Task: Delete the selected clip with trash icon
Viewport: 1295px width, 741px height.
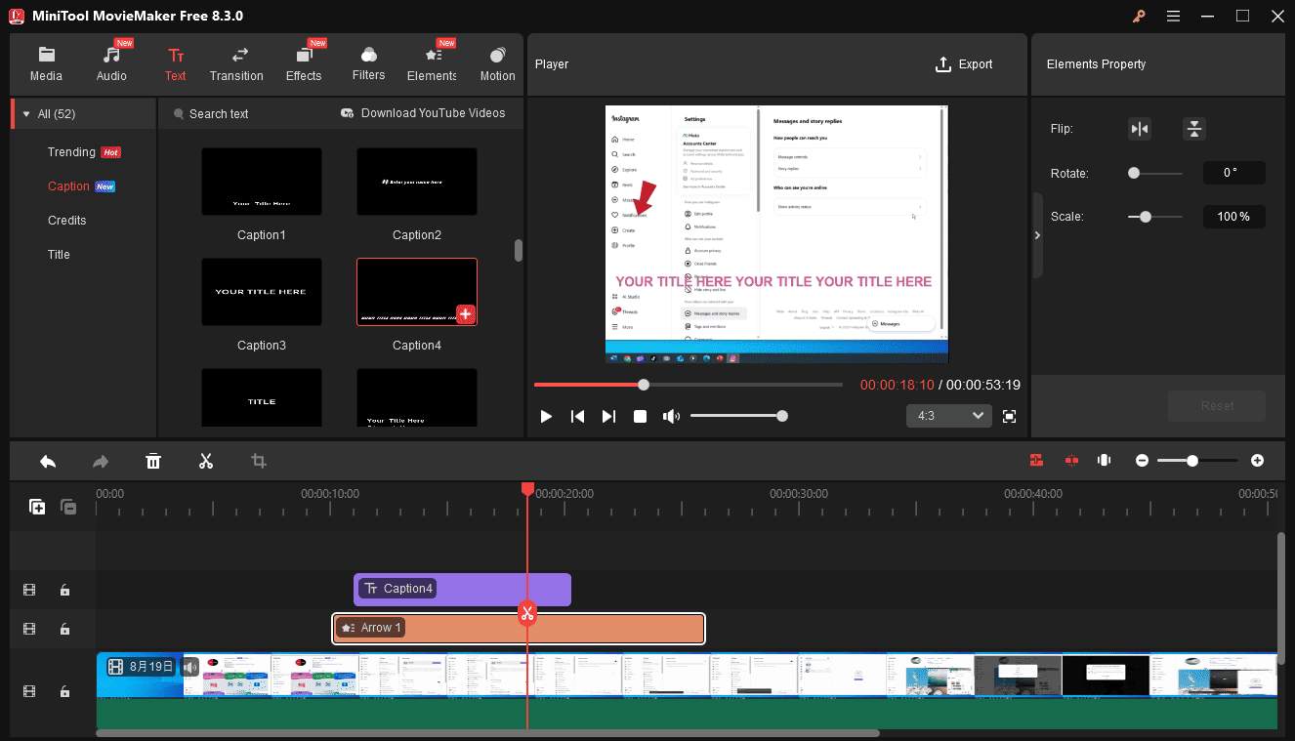Action: pos(153,461)
